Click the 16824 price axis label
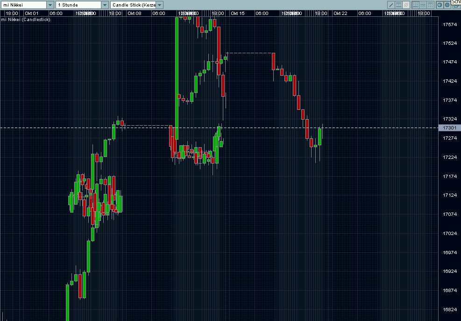This screenshot has width=461, height=321. click(x=450, y=309)
